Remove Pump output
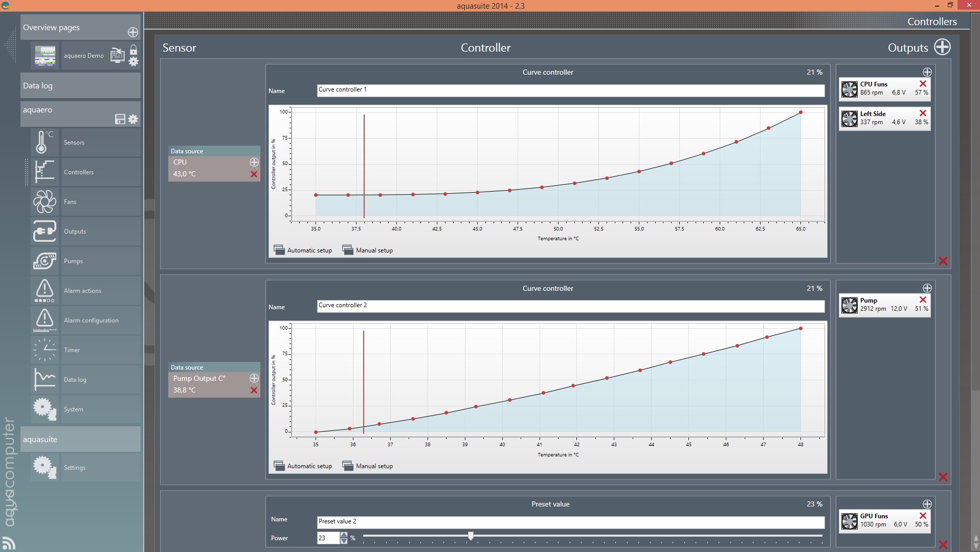 pyautogui.click(x=923, y=300)
